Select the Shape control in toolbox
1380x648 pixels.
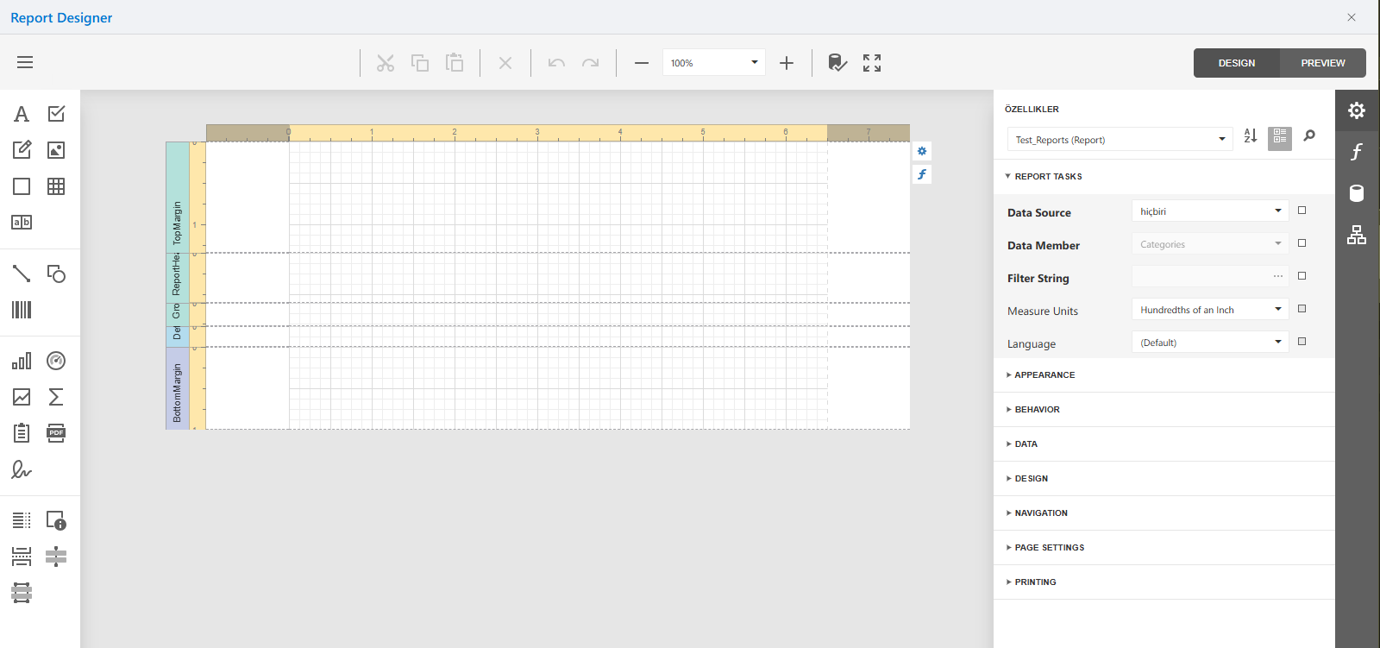(x=56, y=274)
